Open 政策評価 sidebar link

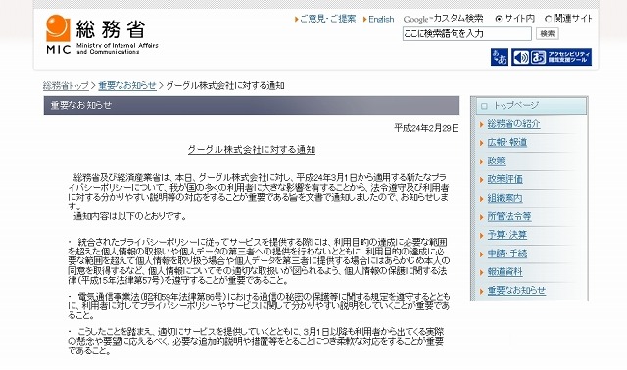click(x=506, y=179)
